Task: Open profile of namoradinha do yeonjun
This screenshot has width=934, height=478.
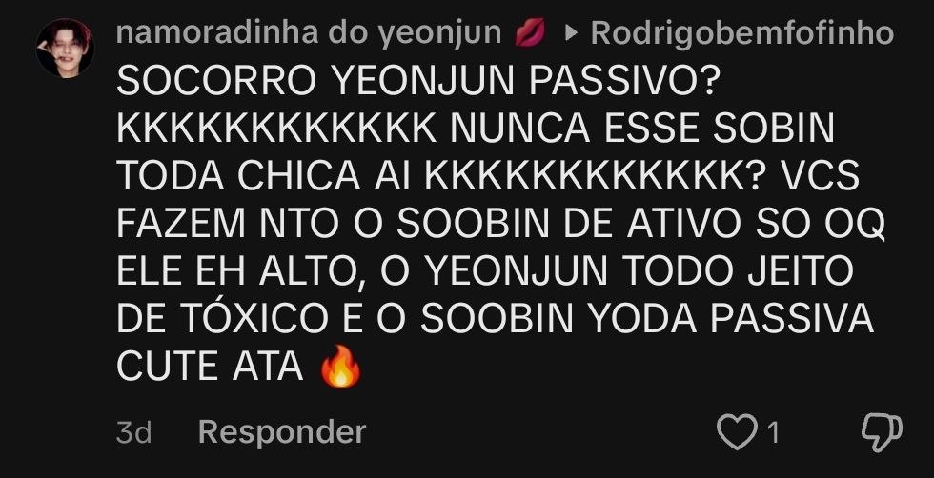Action: point(309,32)
